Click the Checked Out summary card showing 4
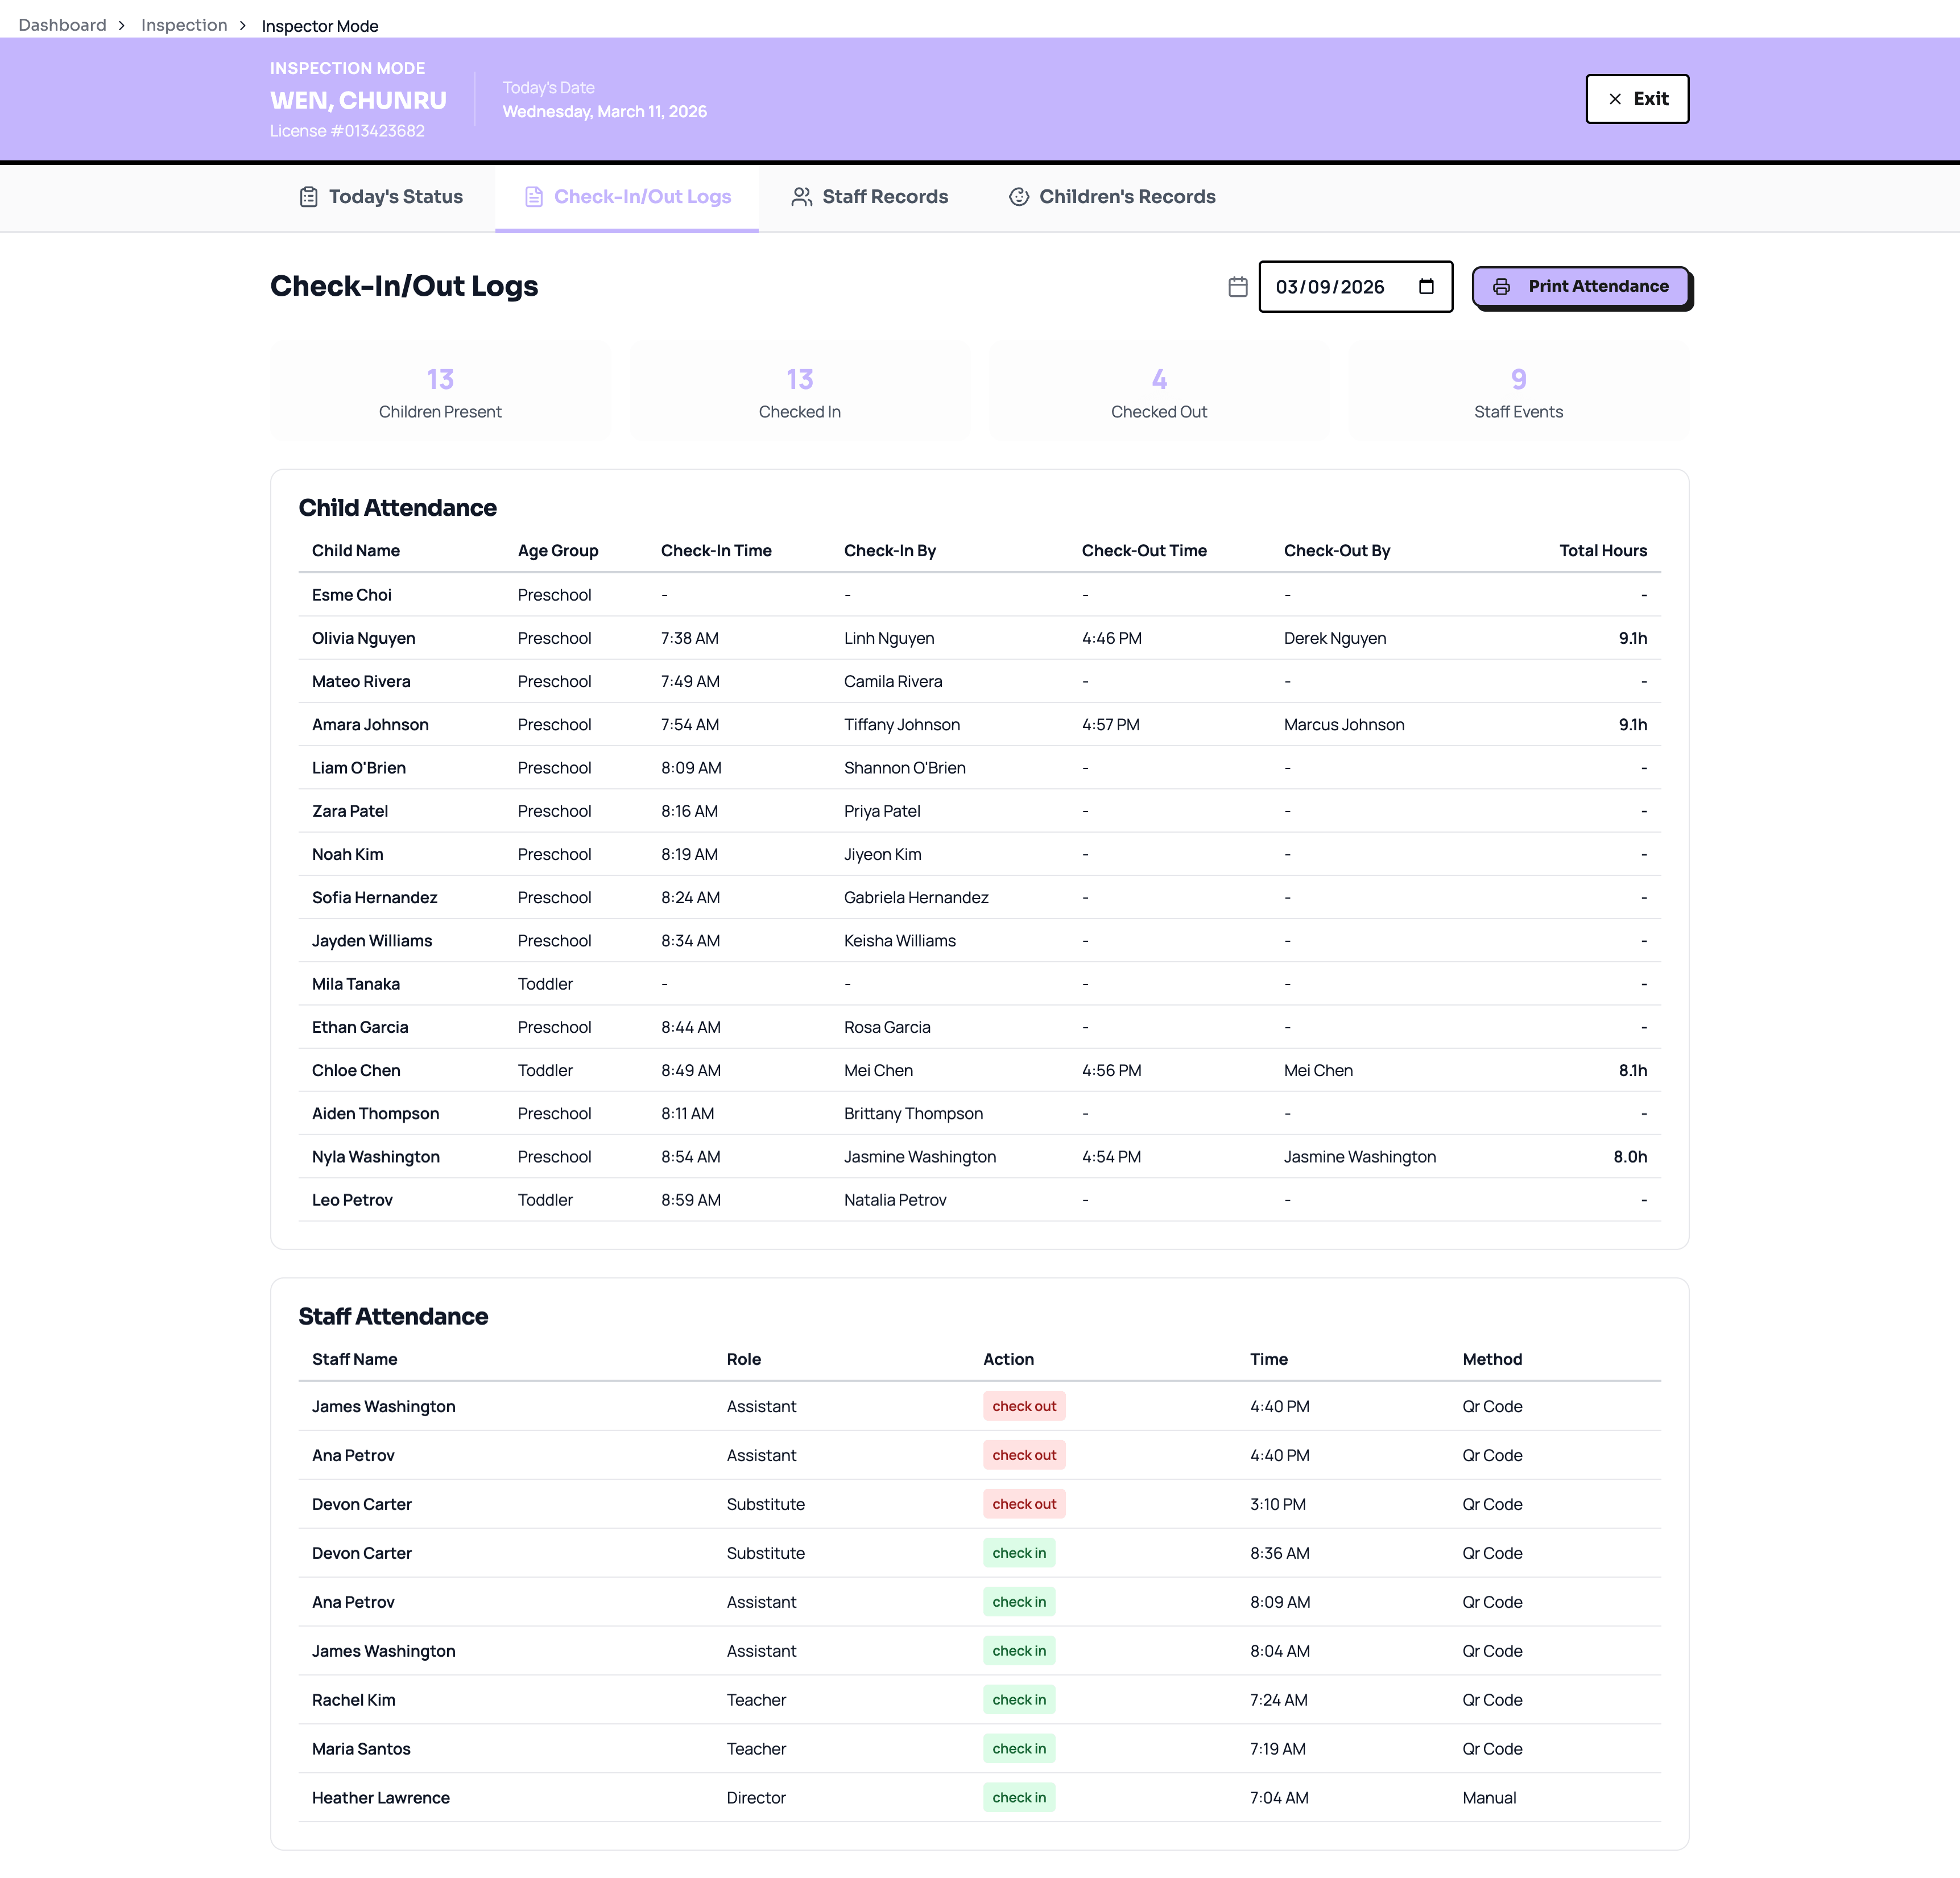Viewport: 1960px width, 1878px height. [x=1158, y=391]
